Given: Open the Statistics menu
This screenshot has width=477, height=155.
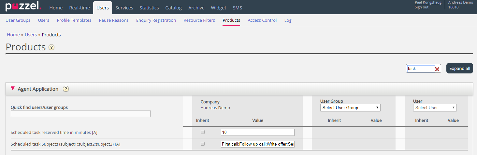Looking at the screenshot, I should point(149,8).
